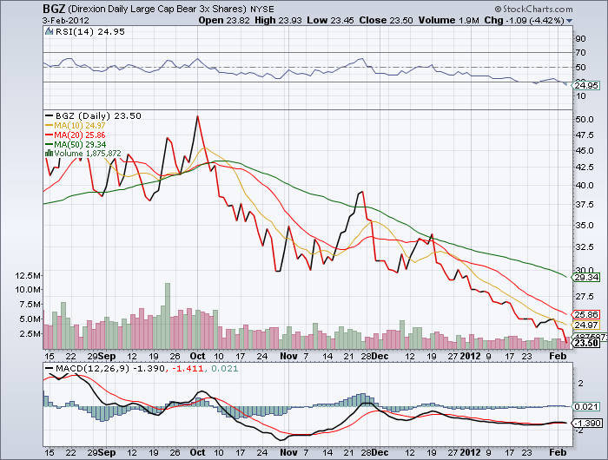Viewport: 608px width, 460px height.
Task: Click the Chg -1.09 (-4.42%) value
Action: point(524,20)
